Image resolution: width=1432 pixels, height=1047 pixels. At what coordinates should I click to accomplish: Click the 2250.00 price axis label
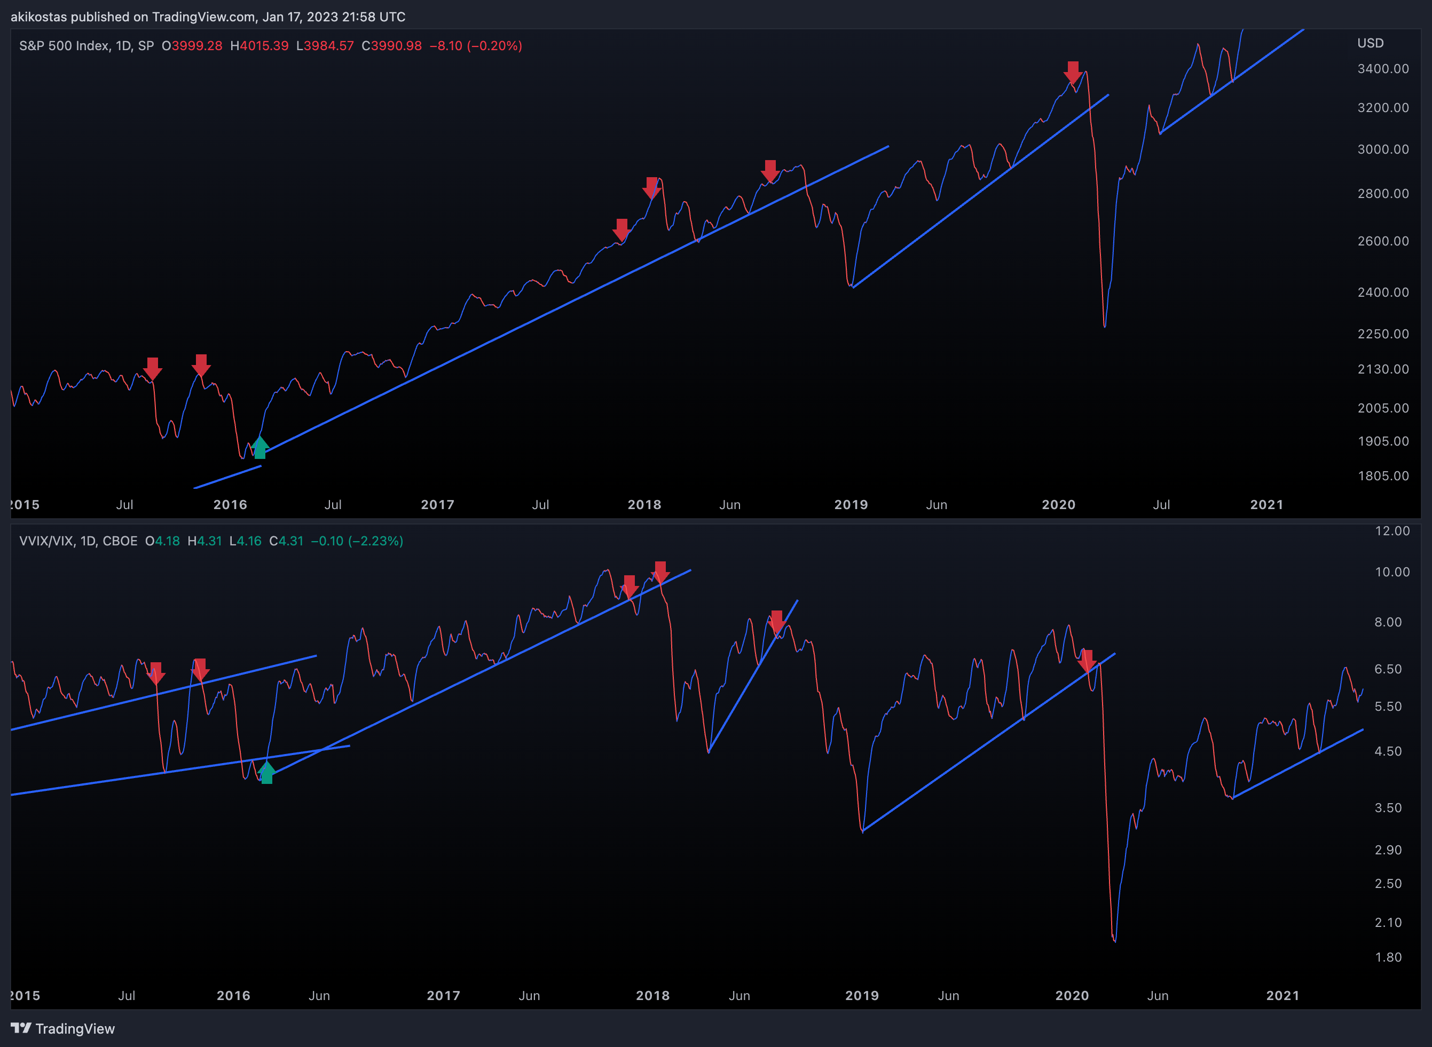tap(1383, 334)
